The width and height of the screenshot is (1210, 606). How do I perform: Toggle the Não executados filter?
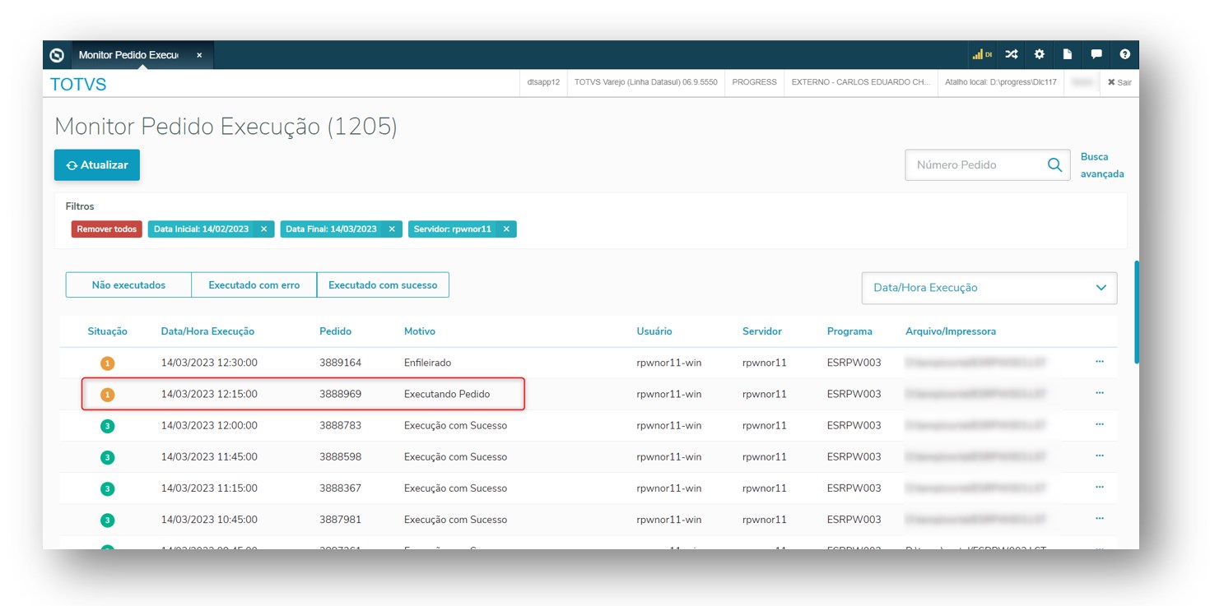click(x=128, y=285)
